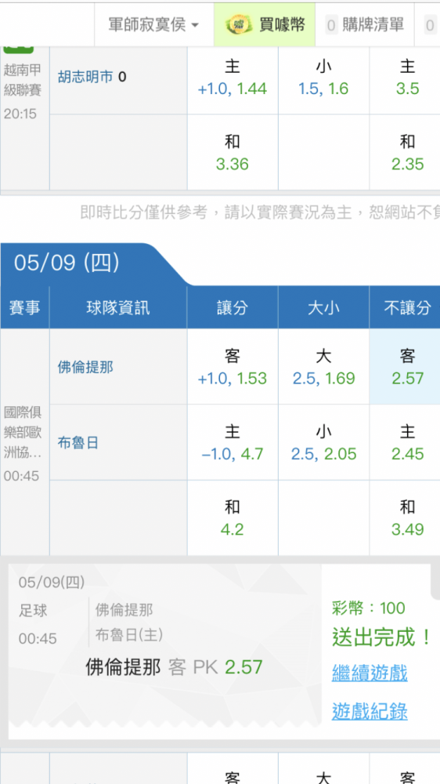Click the coin icon beside 買噱幣
This screenshot has height=784, width=440.
[x=239, y=24]
